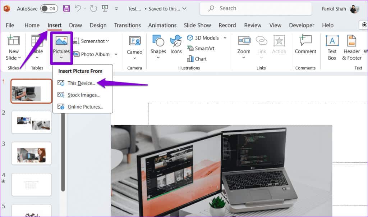Add a Comment
368x217 pixels.
tap(305, 45)
